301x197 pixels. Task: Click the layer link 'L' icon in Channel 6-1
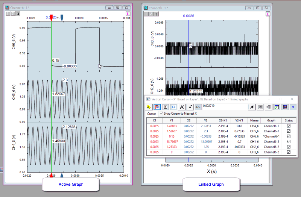[x=128, y=14]
